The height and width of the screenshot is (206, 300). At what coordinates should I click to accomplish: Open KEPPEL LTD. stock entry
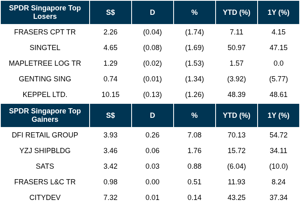pos(45,95)
